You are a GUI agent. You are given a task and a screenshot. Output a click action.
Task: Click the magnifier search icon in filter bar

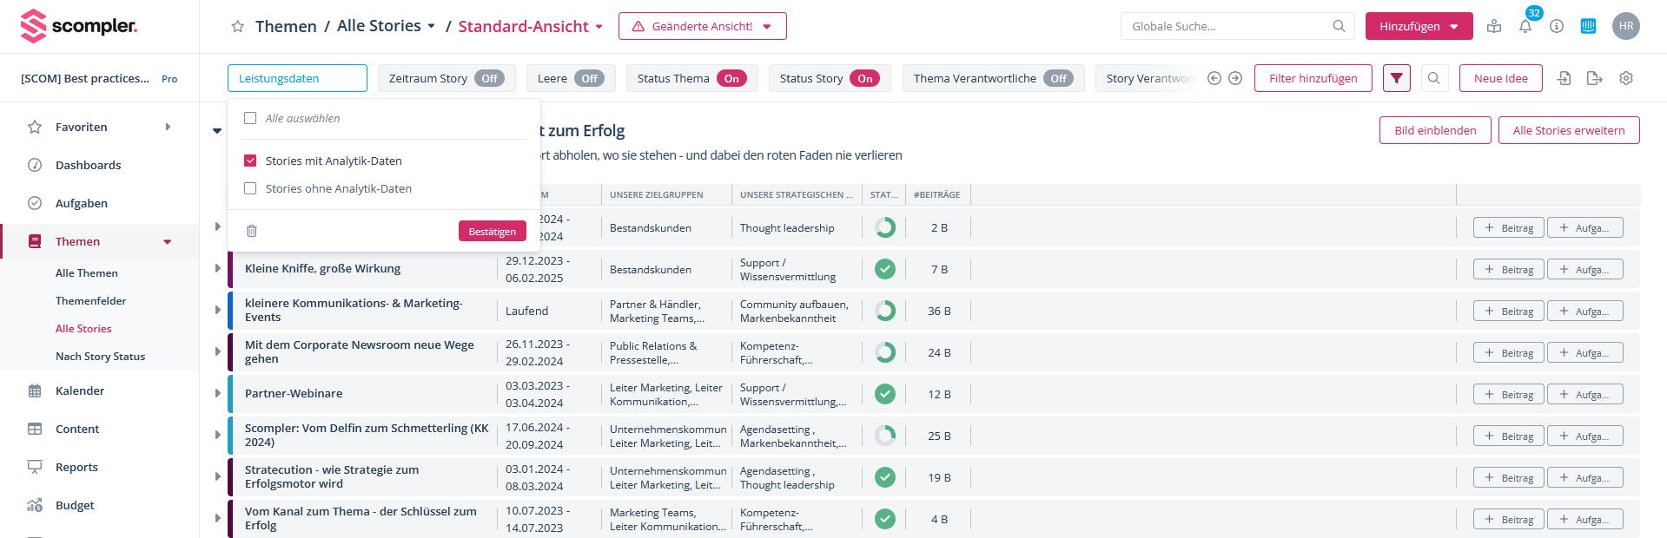pos(1433,78)
